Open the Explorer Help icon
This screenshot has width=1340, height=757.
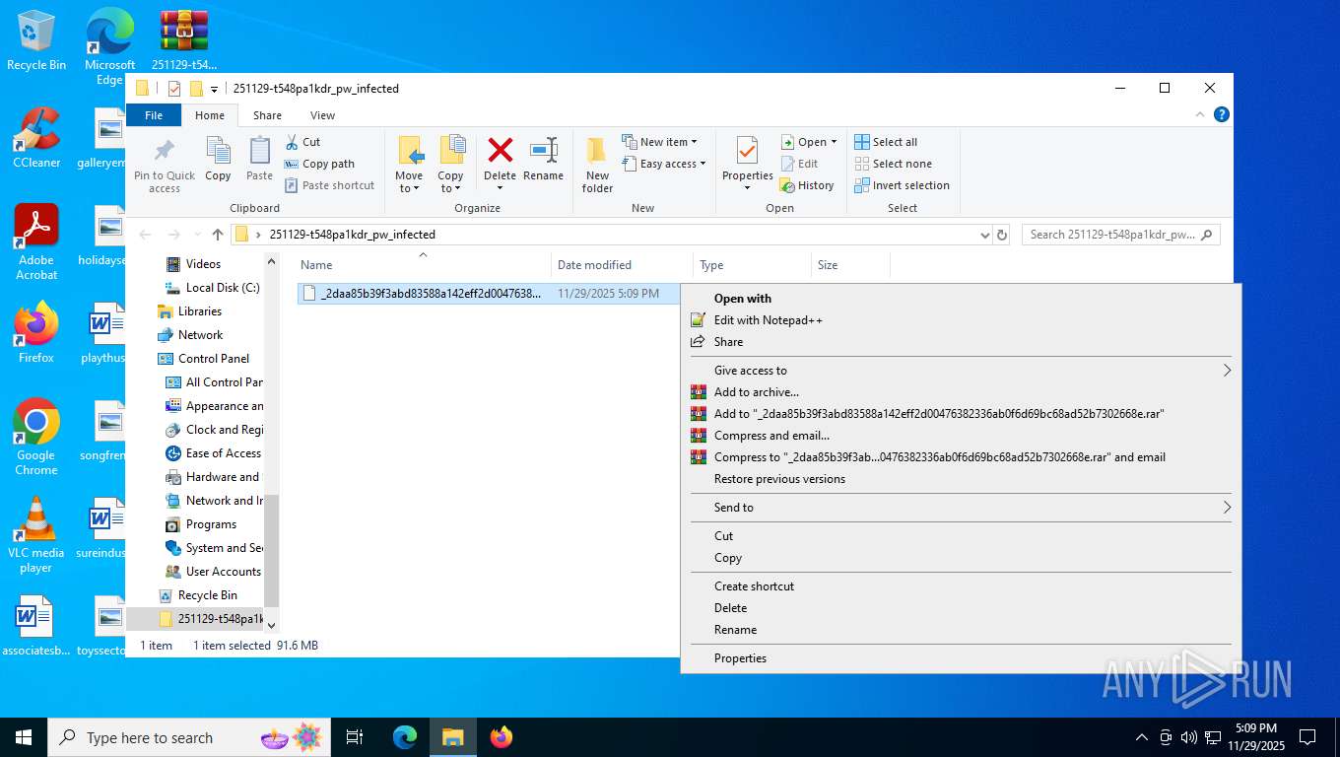click(x=1222, y=115)
